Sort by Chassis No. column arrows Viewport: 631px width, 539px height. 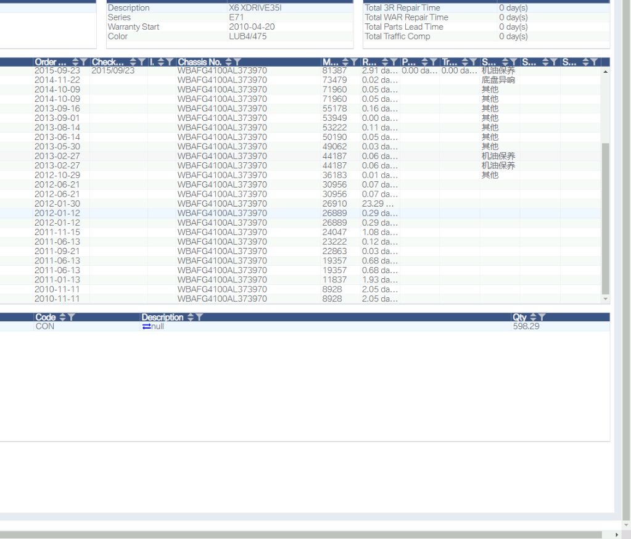point(229,62)
